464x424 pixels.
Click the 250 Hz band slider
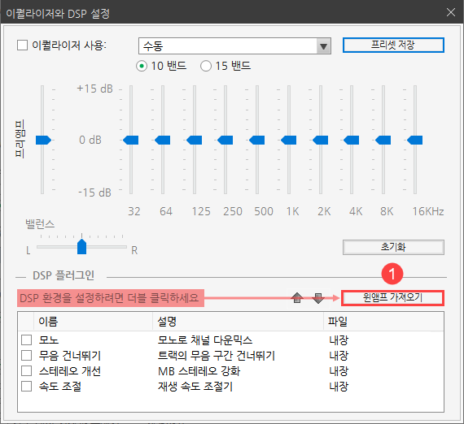(225, 140)
